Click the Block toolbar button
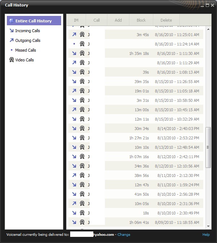Viewport: 217px width, 243px height. [x=141, y=20]
